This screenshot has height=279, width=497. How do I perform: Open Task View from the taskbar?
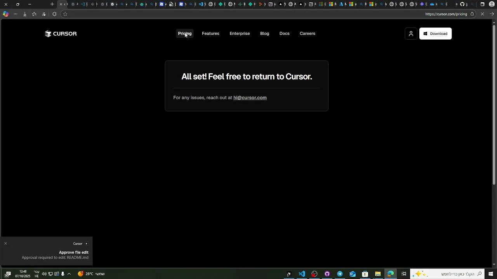(404, 274)
